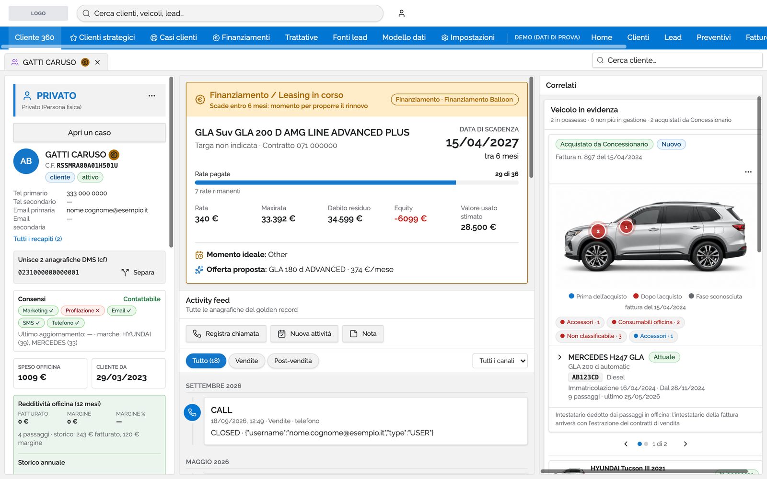Click the Accessori · 1 red chip

click(580, 322)
